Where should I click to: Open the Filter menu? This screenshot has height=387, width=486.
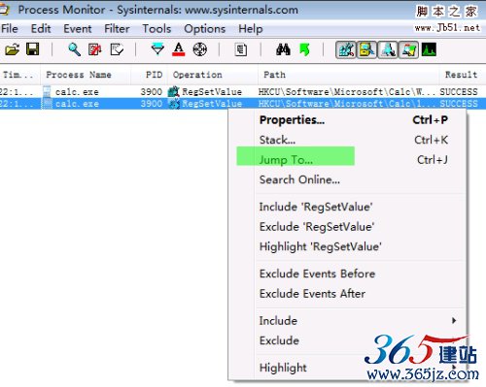point(117,29)
